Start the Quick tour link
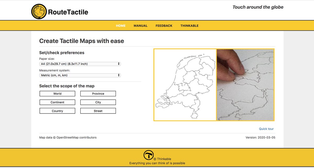Image resolution: width=314 pixels, height=168 pixels. pyautogui.click(x=266, y=129)
